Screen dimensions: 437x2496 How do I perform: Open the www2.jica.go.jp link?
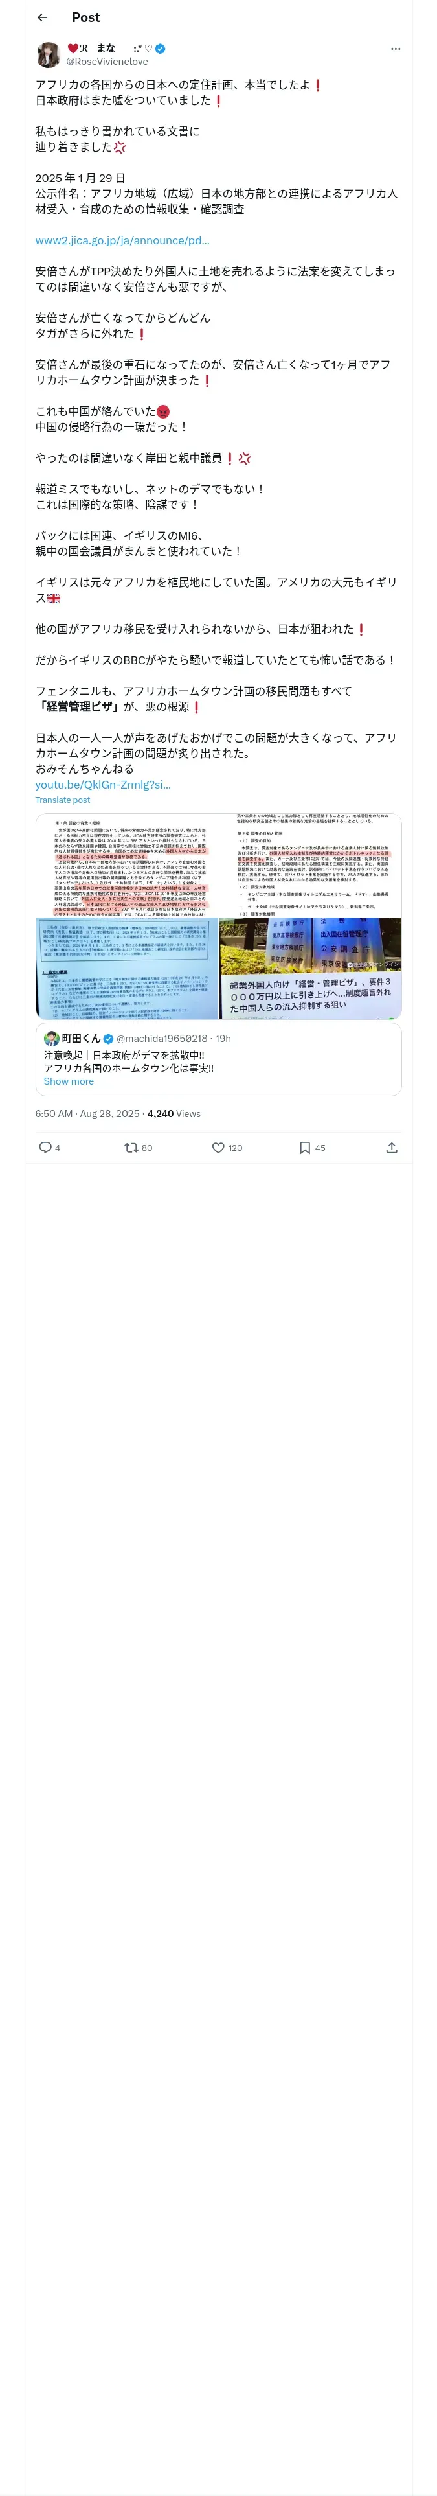tap(122, 240)
